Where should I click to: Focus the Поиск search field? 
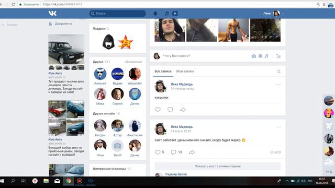tap(117, 14)
